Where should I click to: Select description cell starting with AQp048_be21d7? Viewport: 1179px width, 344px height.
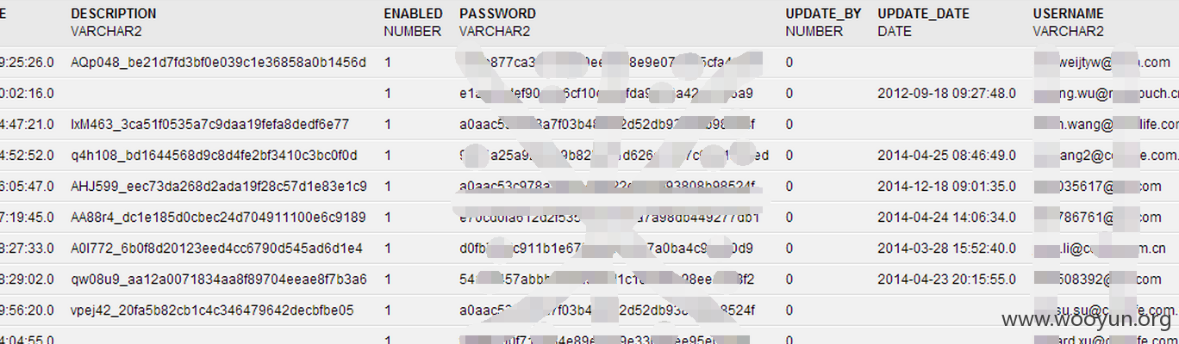(x=219, y=63)
